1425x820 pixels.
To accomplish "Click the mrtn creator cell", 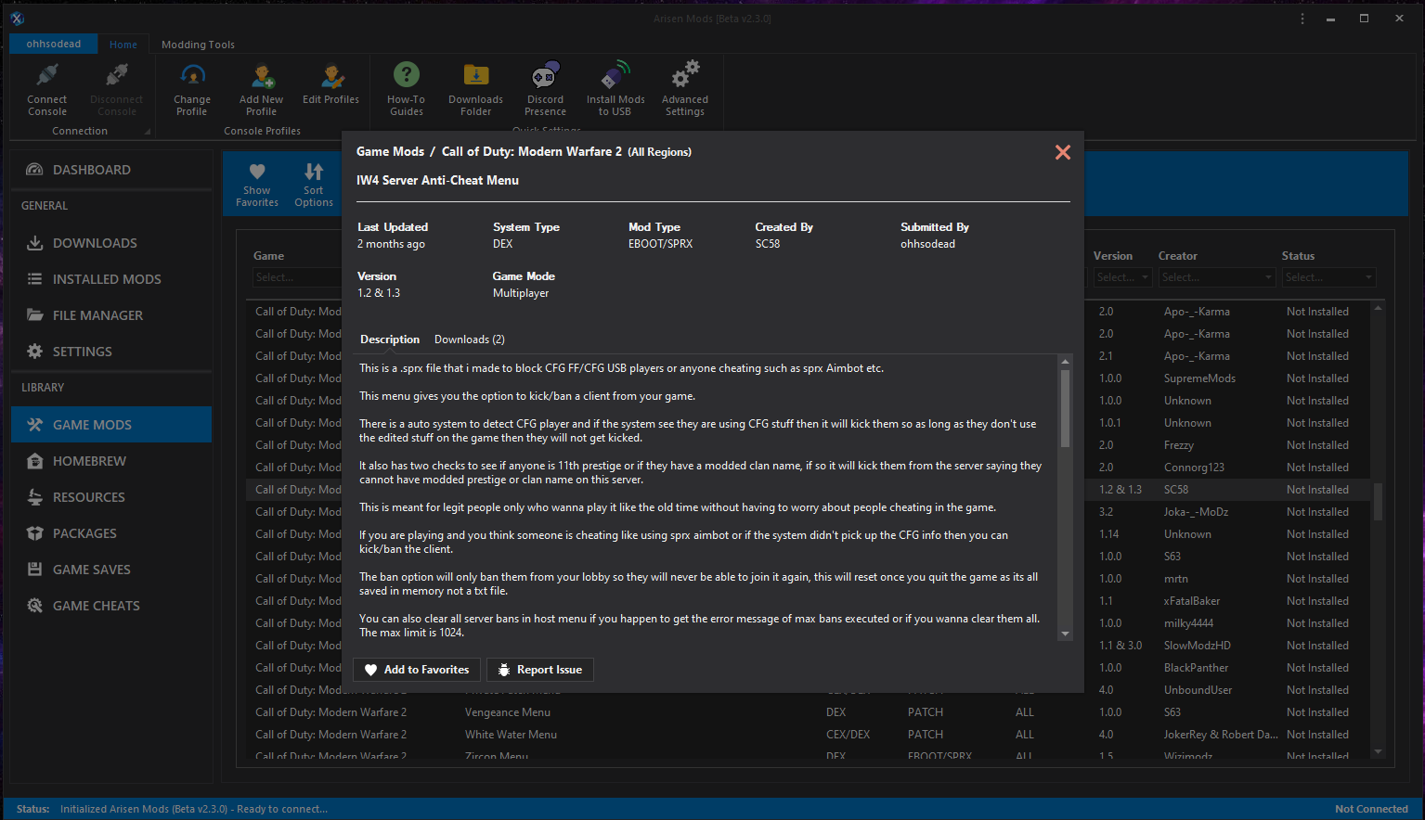I will pos(1176,579).
